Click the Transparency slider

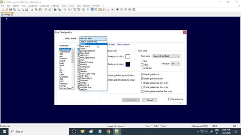pyautogui.click(x=178, y=103)
